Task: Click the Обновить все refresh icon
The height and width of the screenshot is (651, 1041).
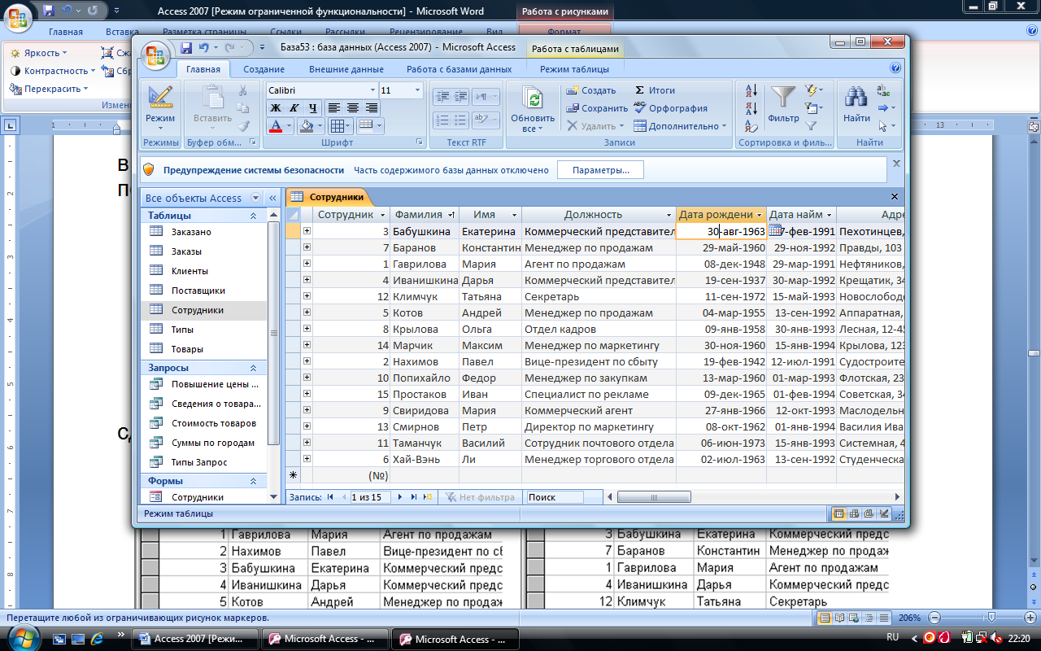Action: 534,100
